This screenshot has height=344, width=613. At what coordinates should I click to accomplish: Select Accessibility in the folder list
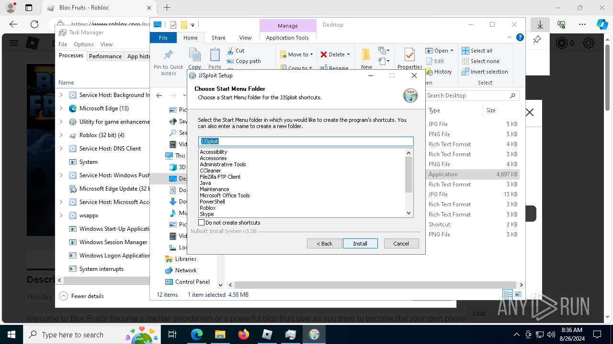click(214, 152)
